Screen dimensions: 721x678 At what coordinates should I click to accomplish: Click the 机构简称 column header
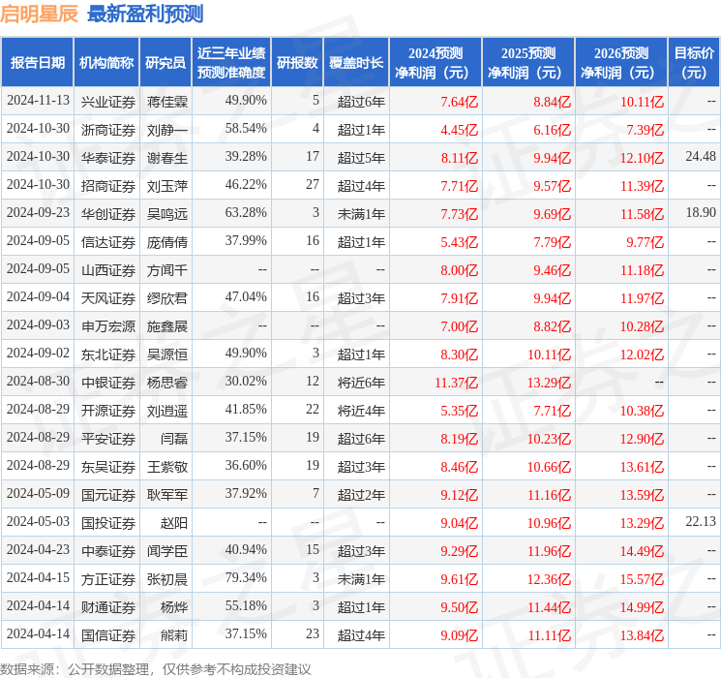coord(106,63)
